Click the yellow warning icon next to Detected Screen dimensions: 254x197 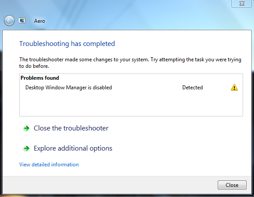[x=234, y=88]
